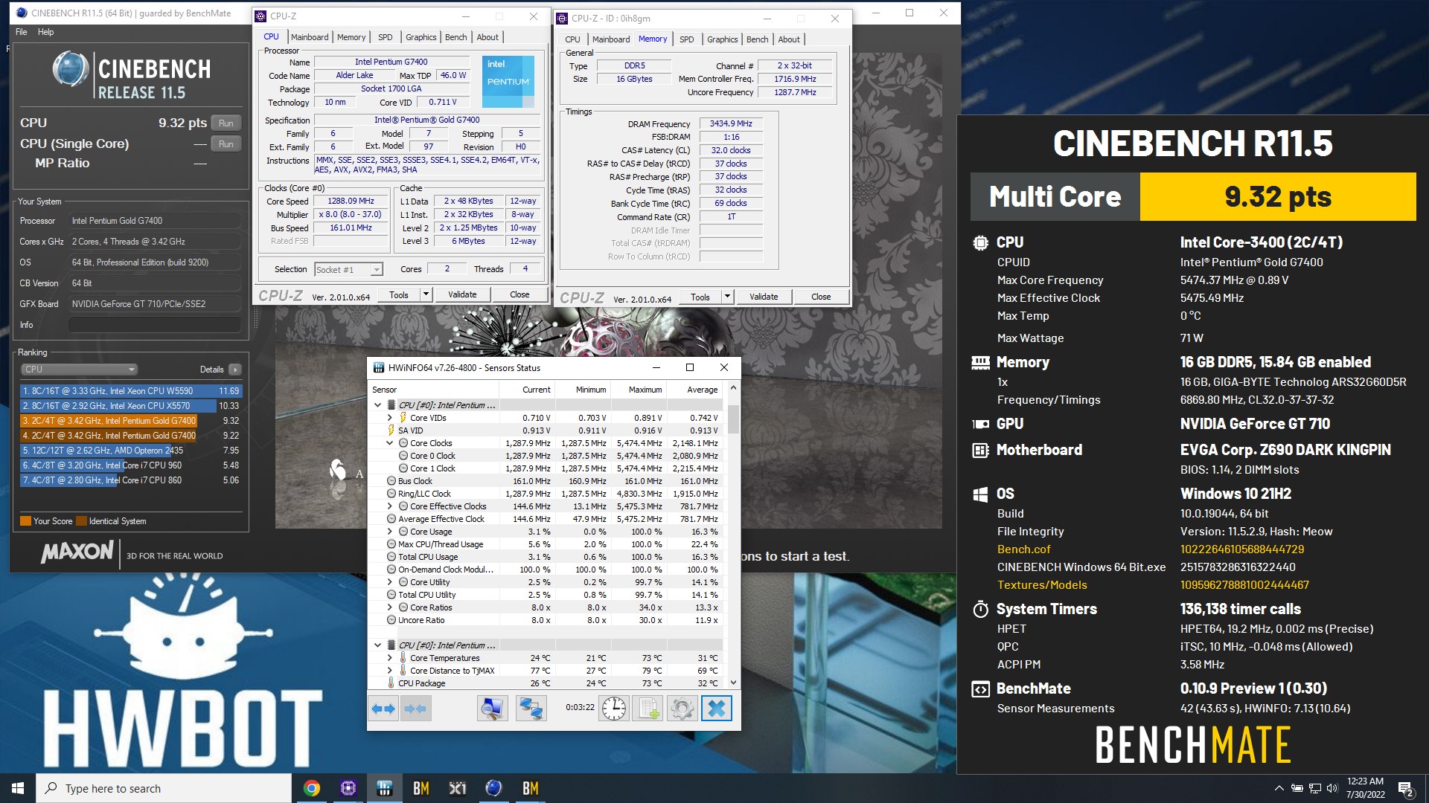Open CPU-Z purple chip taskbar icon
Screen dimensions: 1429x803
pos(348,788)
